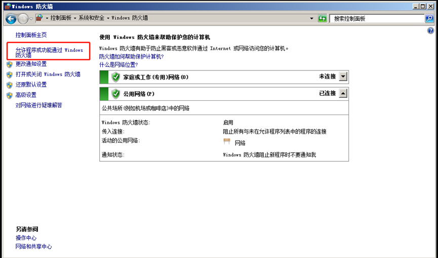Screen dimensions: 438x258
Task: Open 高级设置 in the left pane
Action: pos(26,95)
